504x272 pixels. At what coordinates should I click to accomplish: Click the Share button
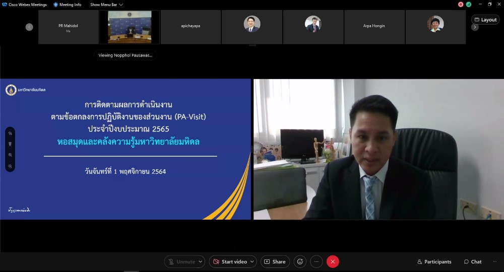[x=275, y=261]
